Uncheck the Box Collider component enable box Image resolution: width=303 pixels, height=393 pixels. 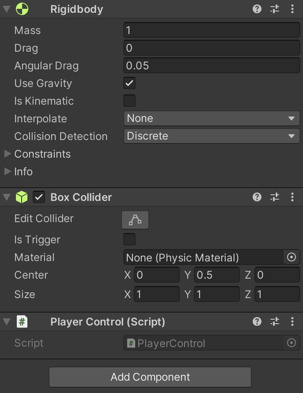(39, 197)
